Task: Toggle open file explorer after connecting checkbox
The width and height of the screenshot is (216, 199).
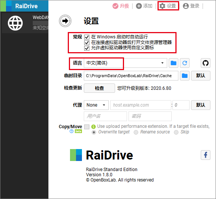Action: (x=87, y=42)
